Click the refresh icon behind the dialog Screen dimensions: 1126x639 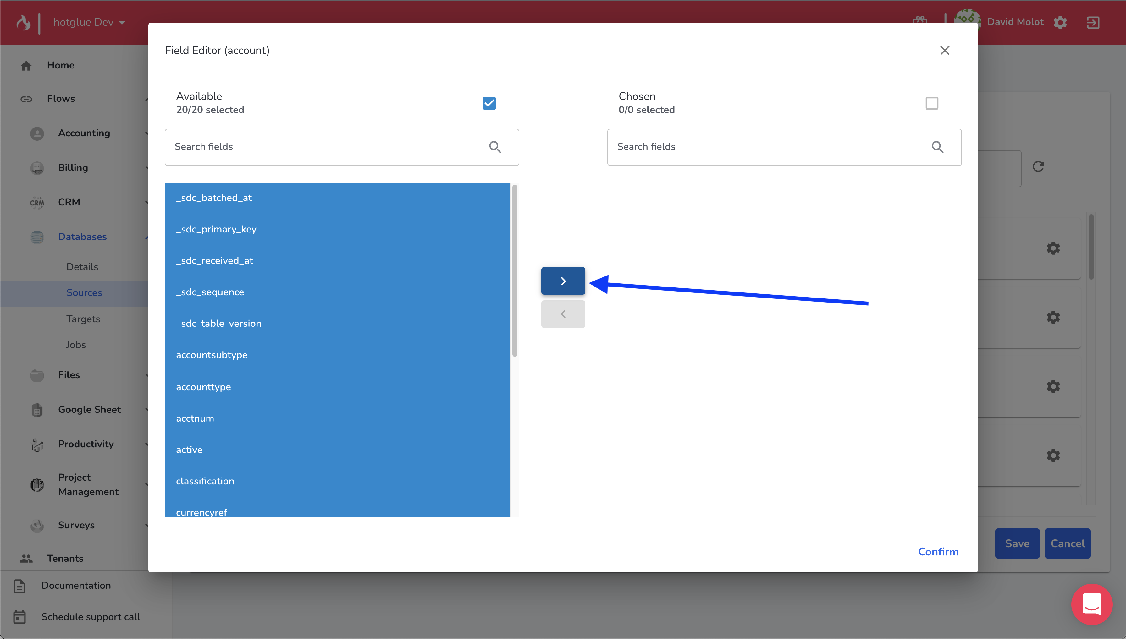[1038, 167]
